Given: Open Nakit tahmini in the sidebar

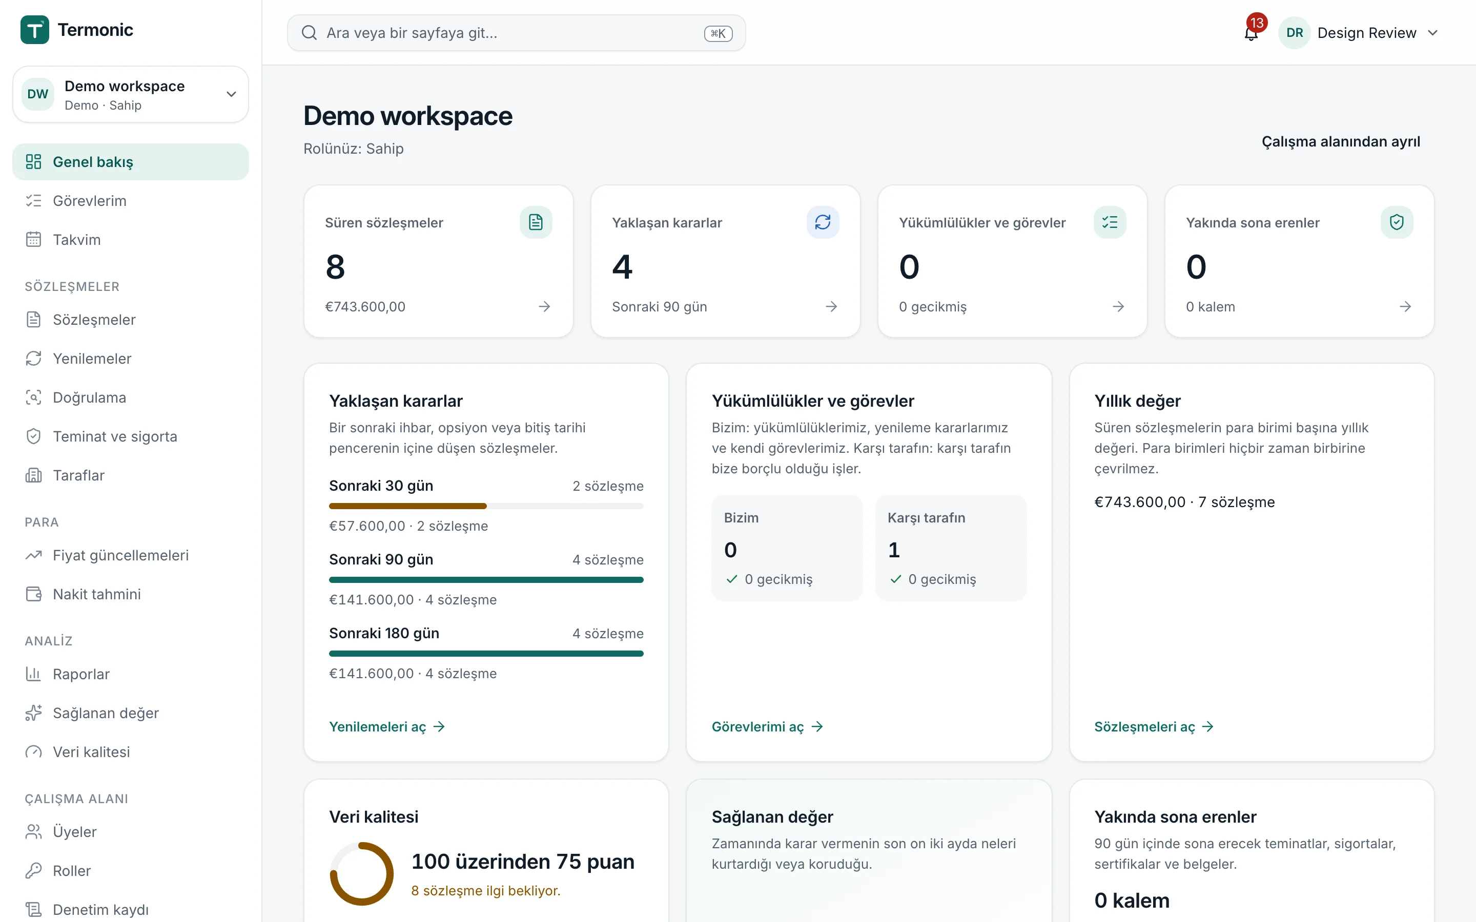Looking at the screenshot, I should [131, 594].
